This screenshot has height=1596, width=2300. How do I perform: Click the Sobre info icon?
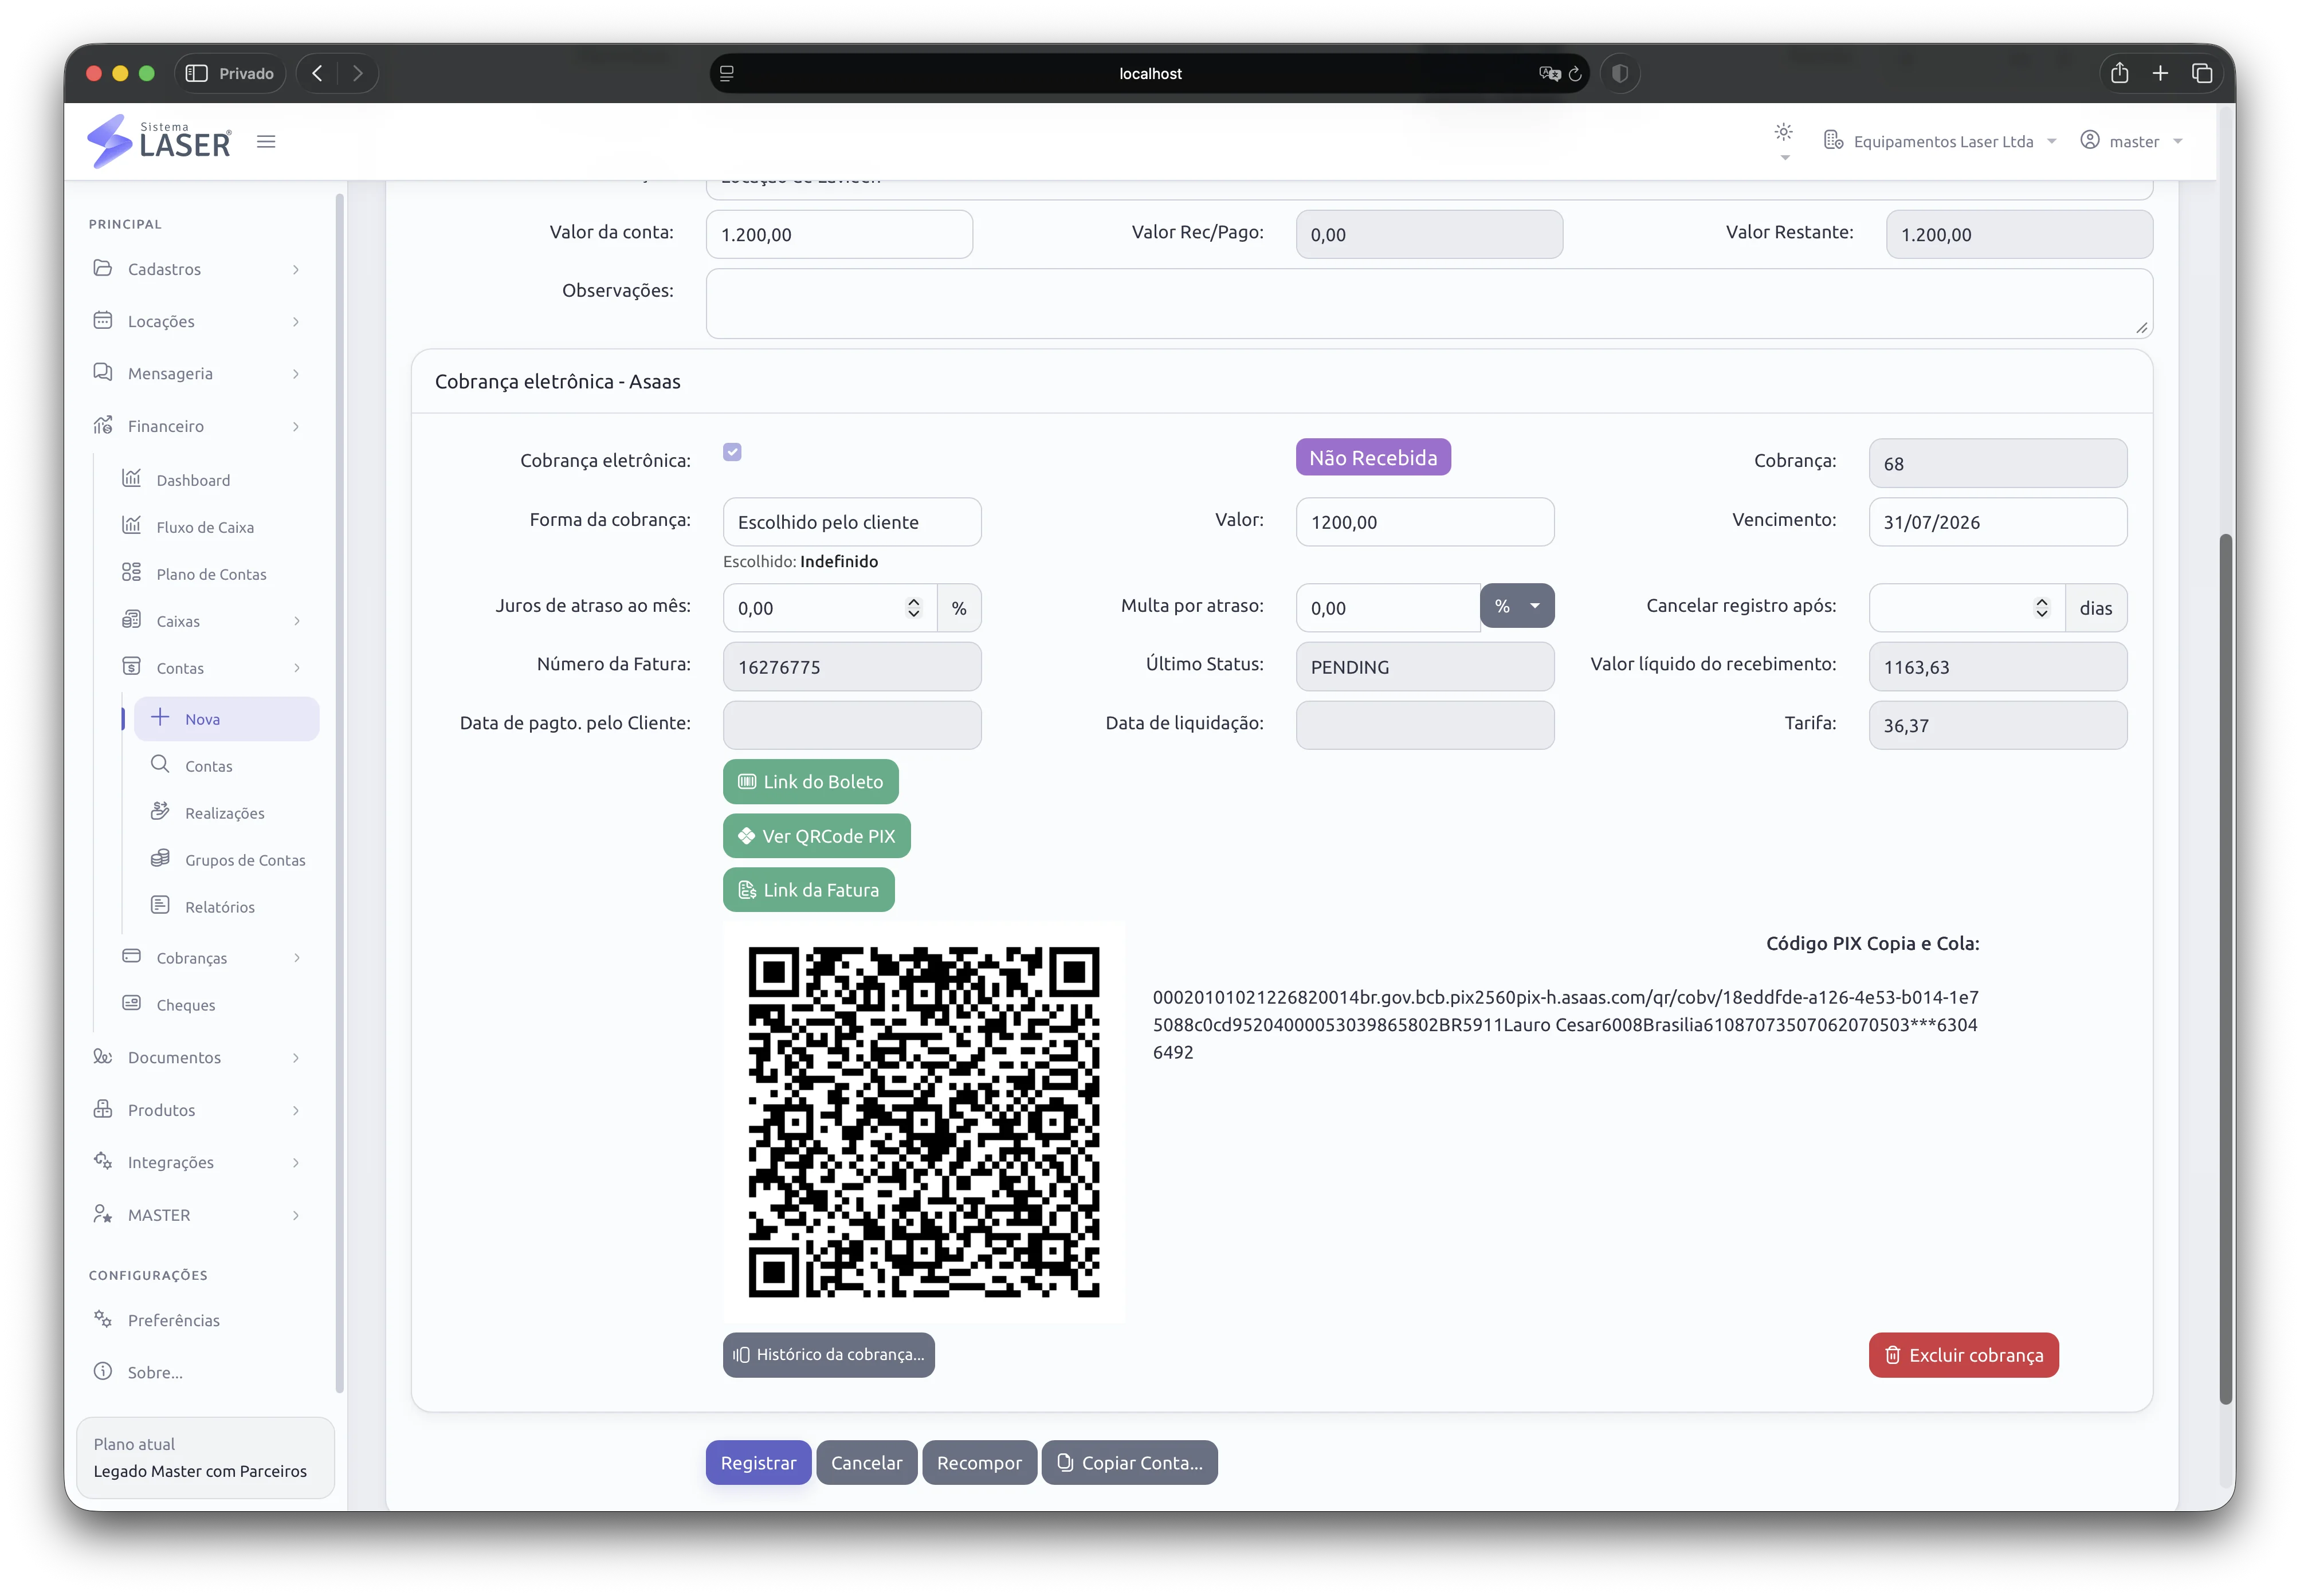pyautogui.click(x=103, y=1371)
